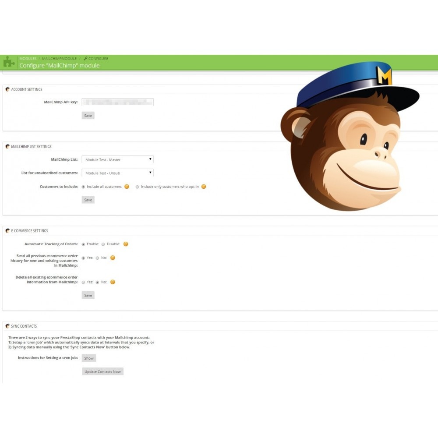Screen dimensions: 438x438
Task: Click the 'MailChimp List Settings' heading text
Action: (31, 146)
